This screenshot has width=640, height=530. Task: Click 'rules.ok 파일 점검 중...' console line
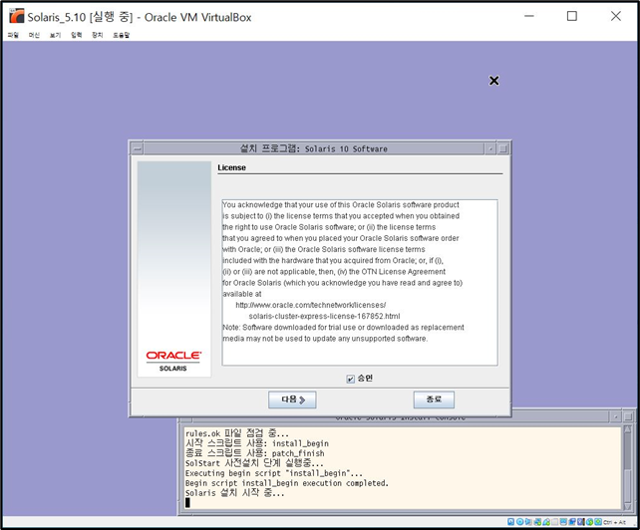coord(236,433)
